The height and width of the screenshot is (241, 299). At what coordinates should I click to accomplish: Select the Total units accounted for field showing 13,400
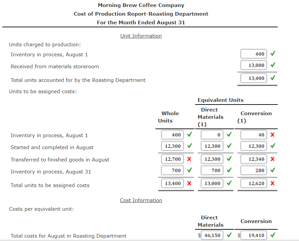[254, 78]
